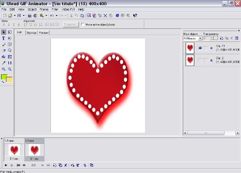Open the Edit menu
Image resolution: width=241 pixels, height=173 pixels.
[12, 9]
